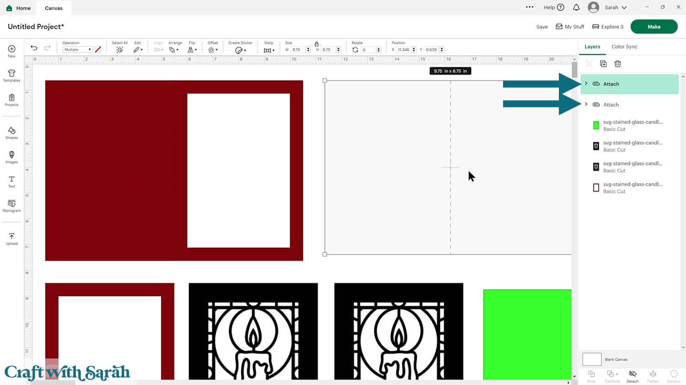Toggle the size aspect ratio lock
This screenshot has width=686, height=385.
coord(316,44)
